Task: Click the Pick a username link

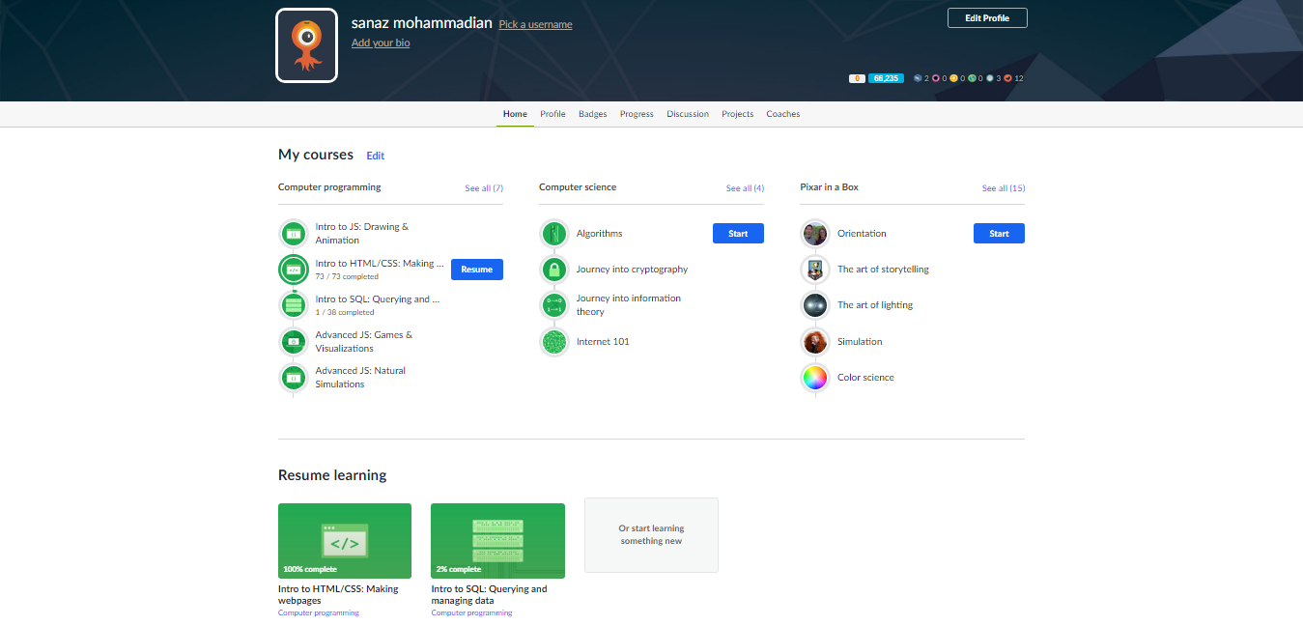Action: tap(535, 24)
